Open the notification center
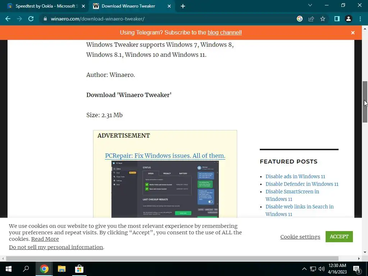The image size is (368, 276). click(x=357, y=269)
